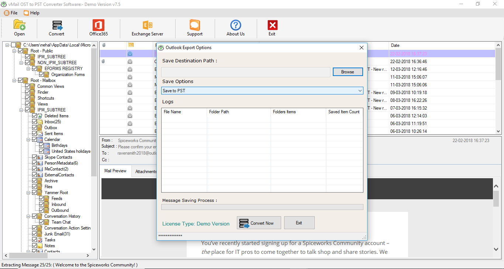Uncheck the Inbox(25) checkbox
The height and width of the screenshot is (269, 504).
[x=34, y=122]
